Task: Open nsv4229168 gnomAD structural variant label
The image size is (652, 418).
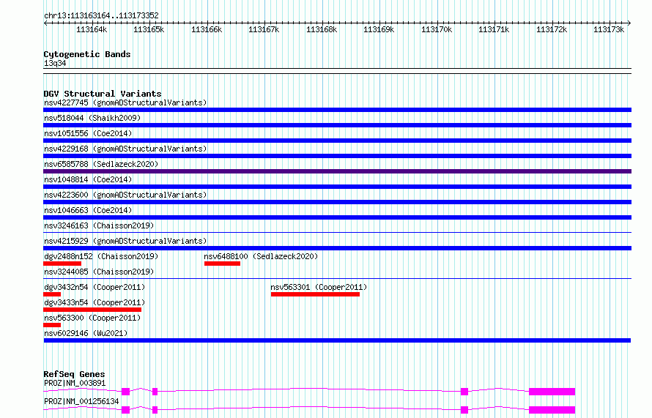Action: (x=125, y=149)
